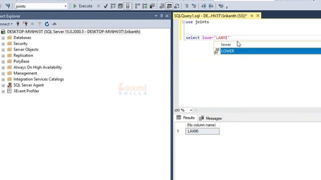Click the Object Explorer Filter funnel icon
This screenshot has width=321, height=180.
(x=40, y=24)
